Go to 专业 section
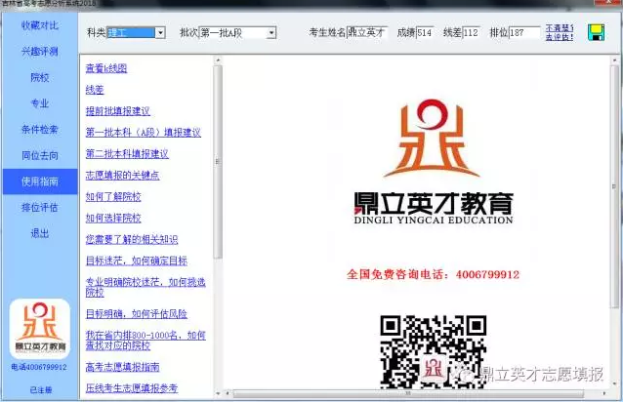The image size is (623, 402). coord(40,103)
